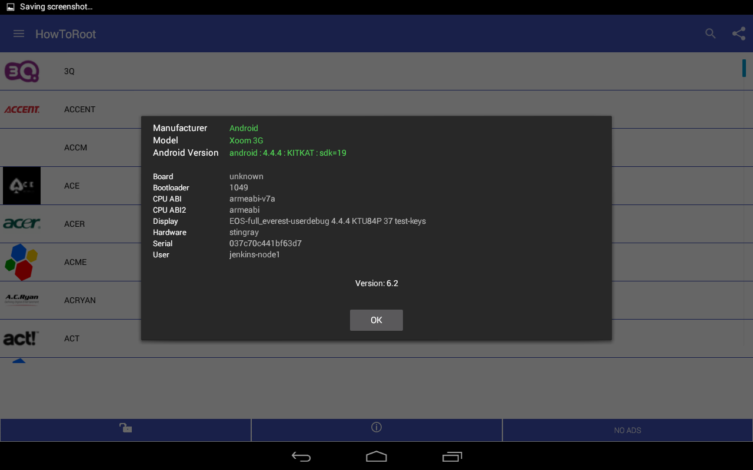Image resolution: width=753 pixels, height=470 pixels.
Task: Tap the Android back navigation button
Action: [x=301, y=456]
